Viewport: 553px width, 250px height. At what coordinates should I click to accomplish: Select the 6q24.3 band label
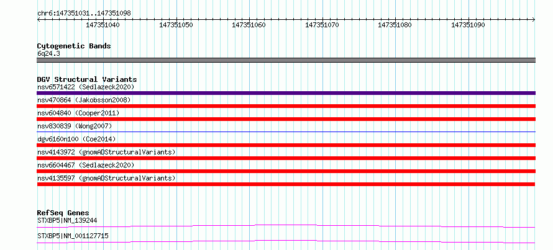[48, 53]
